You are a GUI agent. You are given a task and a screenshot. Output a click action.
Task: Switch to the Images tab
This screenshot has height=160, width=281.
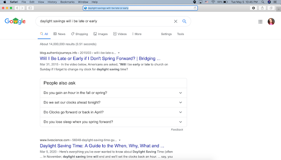tap(101, 34)
